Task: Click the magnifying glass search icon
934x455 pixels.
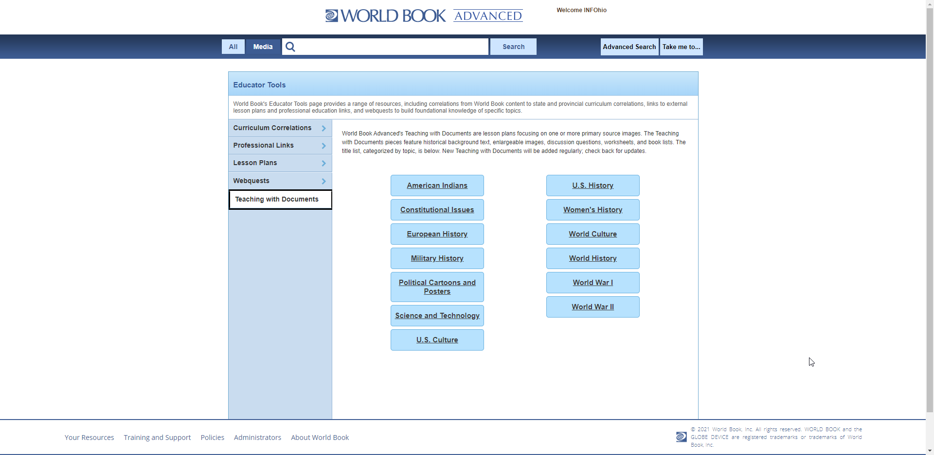Action: click(x=290, y=47)
